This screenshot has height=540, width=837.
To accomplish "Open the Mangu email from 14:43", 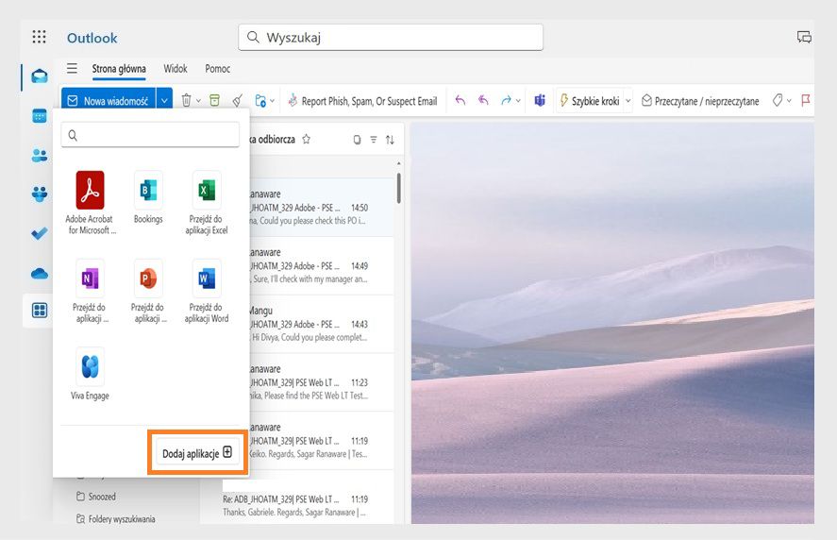I will pyautogui.click(x=322, y=324).
